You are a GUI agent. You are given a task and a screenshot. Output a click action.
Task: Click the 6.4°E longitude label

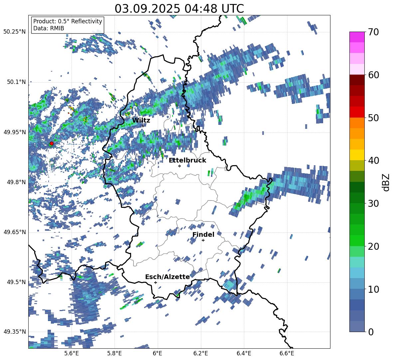[x=244, y=353]
